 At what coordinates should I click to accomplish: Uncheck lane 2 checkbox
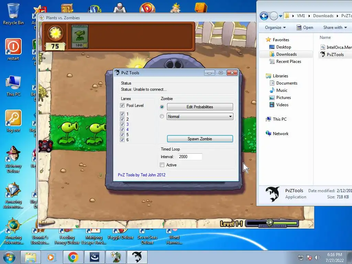(x=122, y=119)
